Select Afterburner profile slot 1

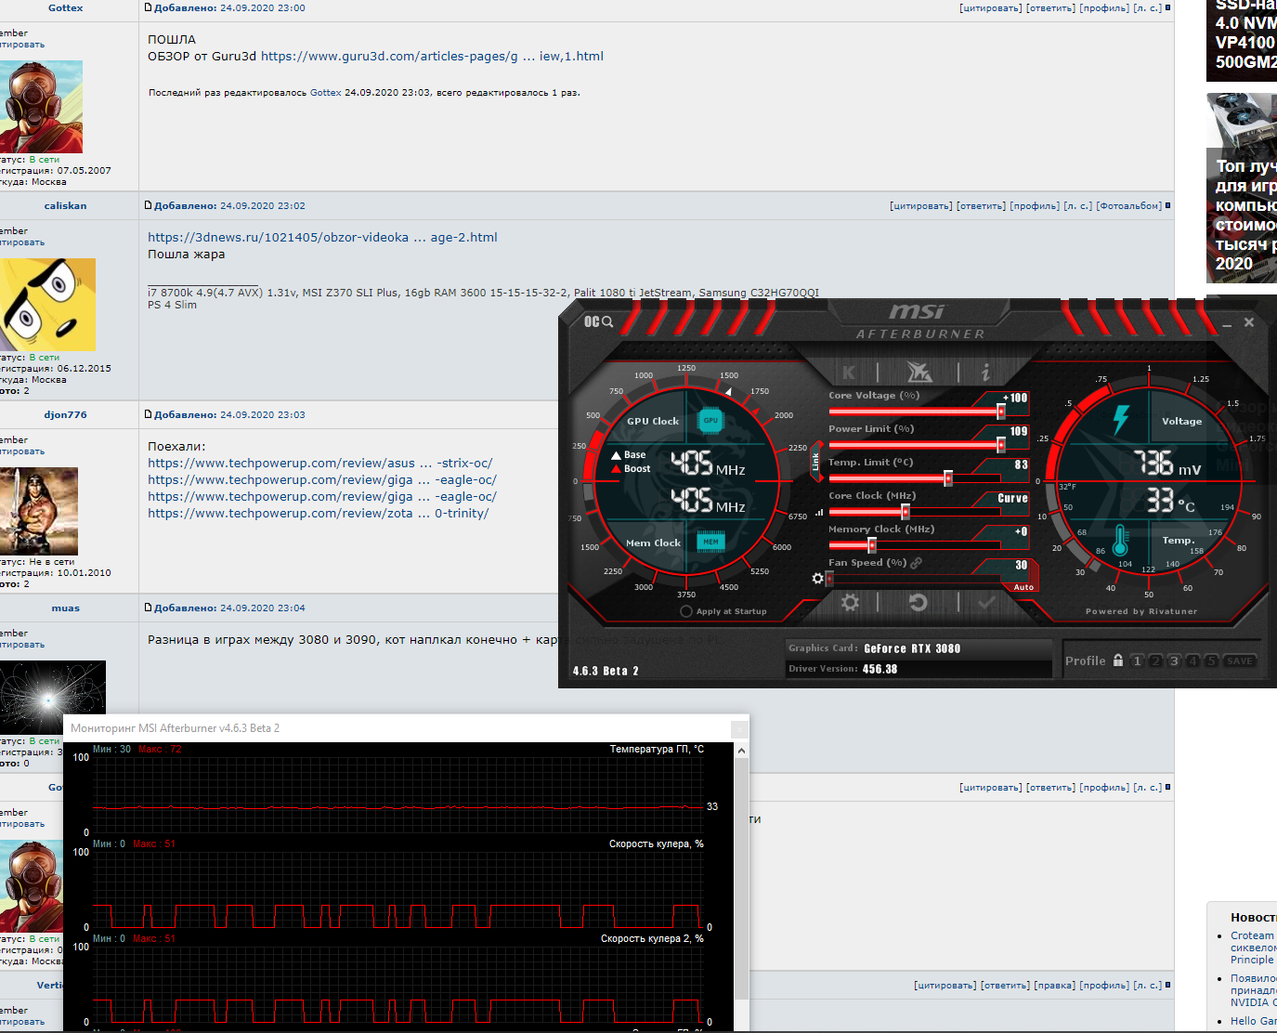tap(1137, 660)
